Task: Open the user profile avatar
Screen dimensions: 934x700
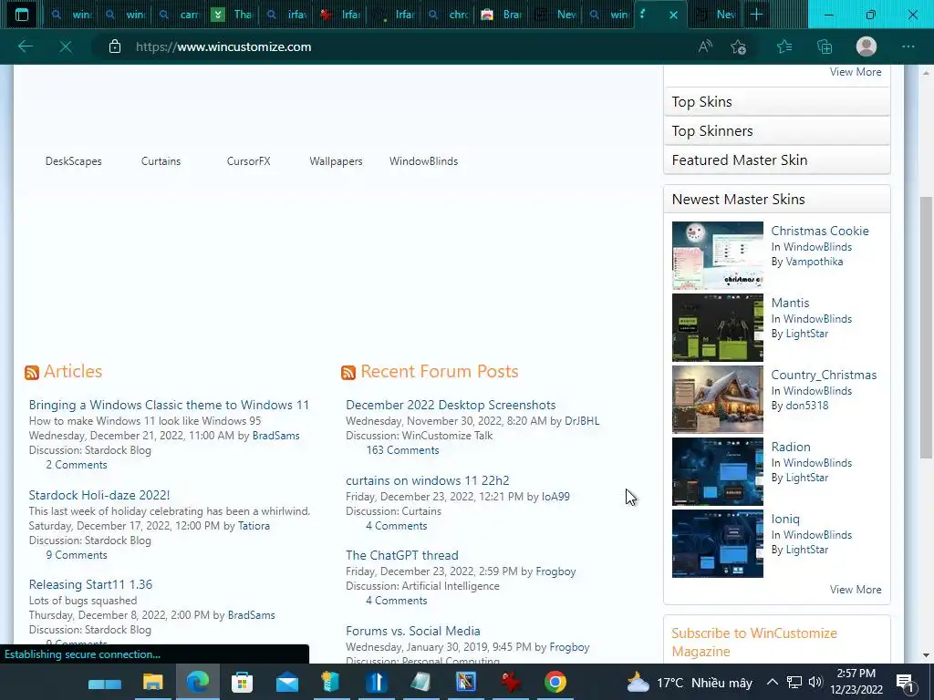Action: pos(867,46)
